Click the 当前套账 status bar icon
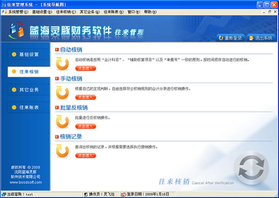This screenshot has height=198, width=279. [4, 194]
